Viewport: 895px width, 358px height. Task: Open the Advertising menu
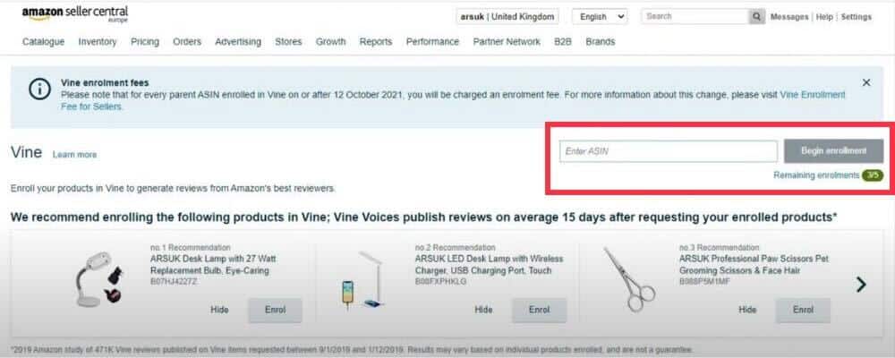point(238,42)
